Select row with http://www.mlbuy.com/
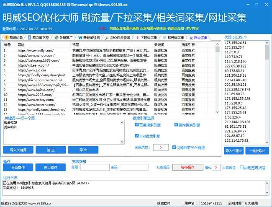 tap(109, 100)
